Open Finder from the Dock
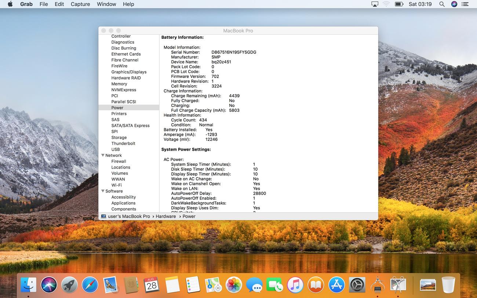This screenshot has width=477, height=298. [28, 284]
